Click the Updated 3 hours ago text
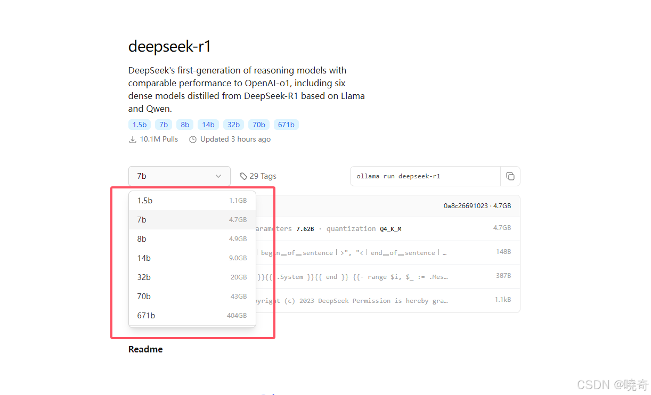This screenshot has height=395, width=651. 235,139
